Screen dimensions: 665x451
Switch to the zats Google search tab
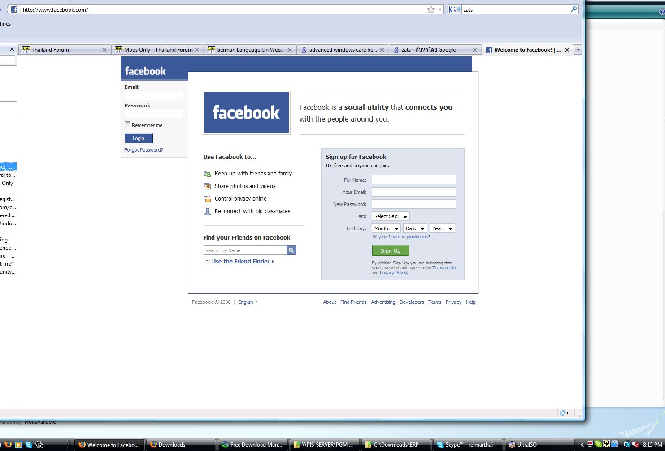pyautogui.click(x=435, y=50)
